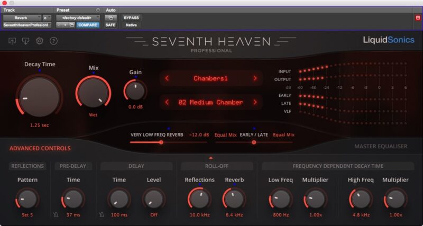Click the Decay Time knob

click(x=39, y=97)
